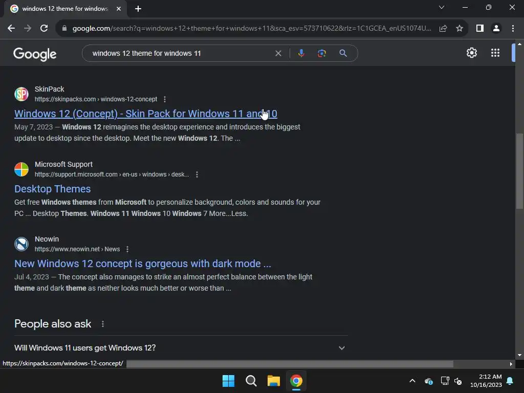Open SkinPack result options menu
The height and width of the screenshot is (393, 524).
165,99
